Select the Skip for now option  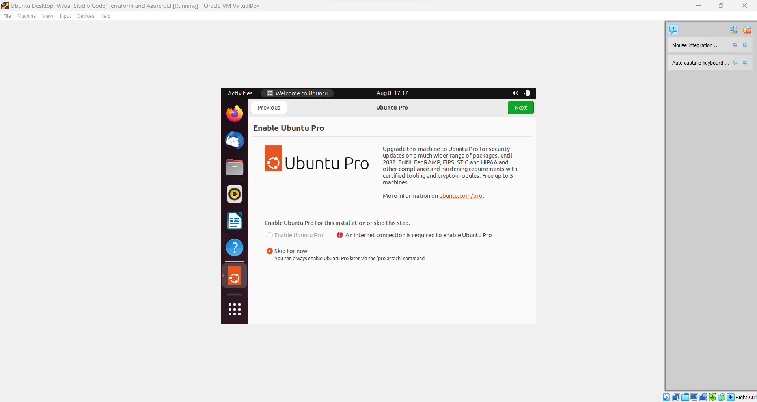(269, 251)
